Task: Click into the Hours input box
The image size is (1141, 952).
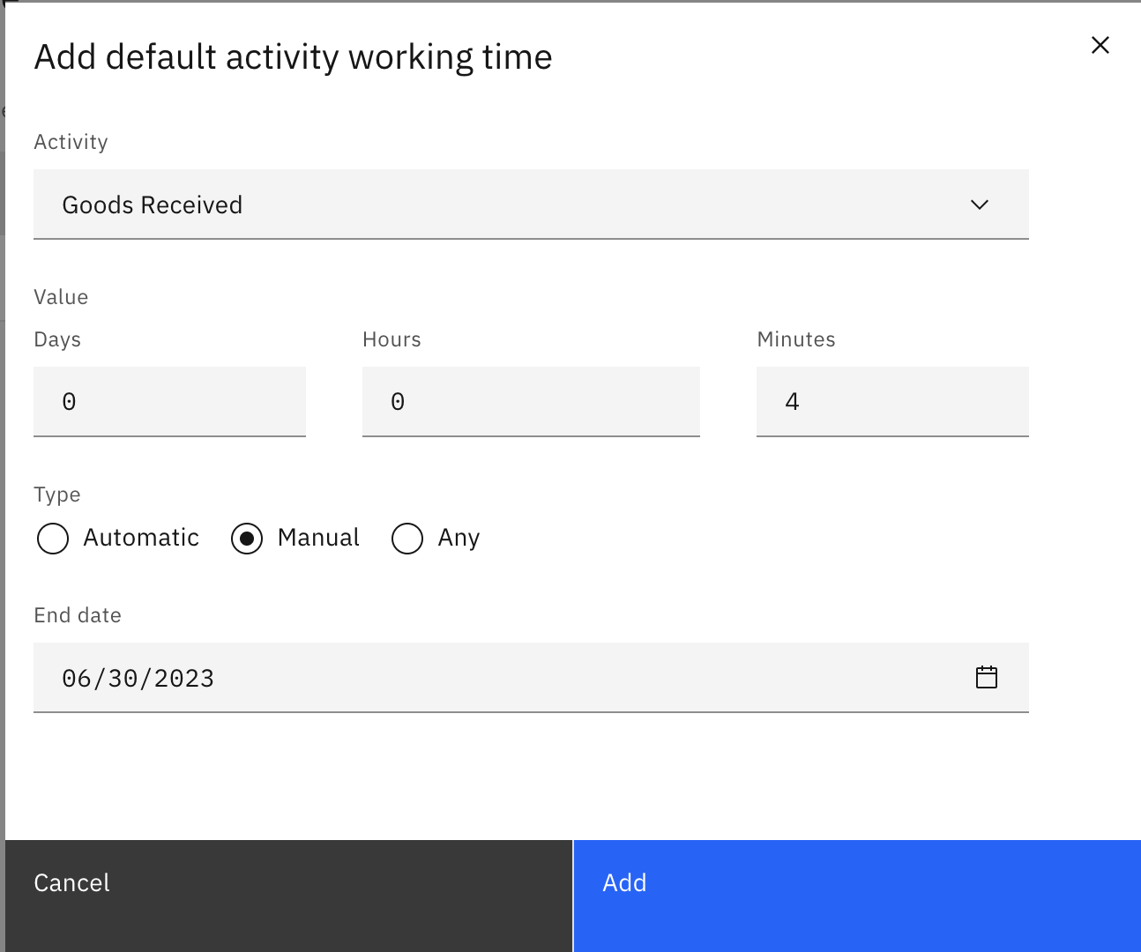Action: (x=531, y=402)
